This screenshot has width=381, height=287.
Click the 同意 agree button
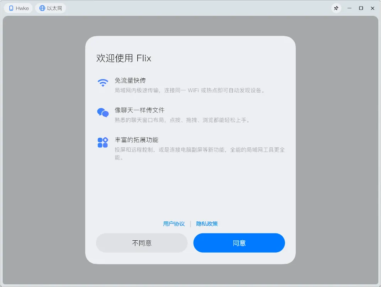(239, 243)
